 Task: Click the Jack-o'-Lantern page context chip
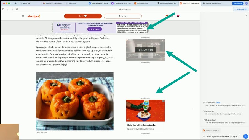tap(211, 130)
